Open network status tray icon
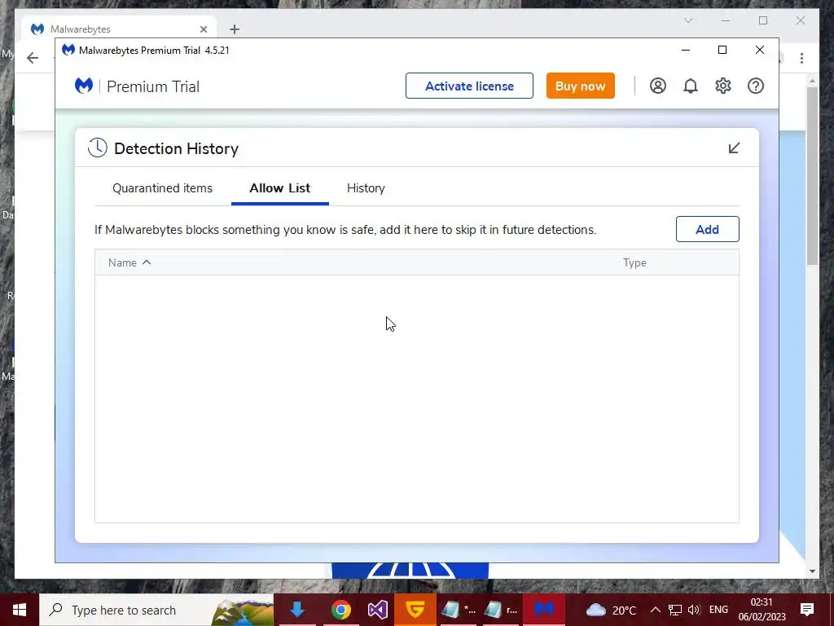The height and width of the screenshot is (626, 834). [674, 610]
